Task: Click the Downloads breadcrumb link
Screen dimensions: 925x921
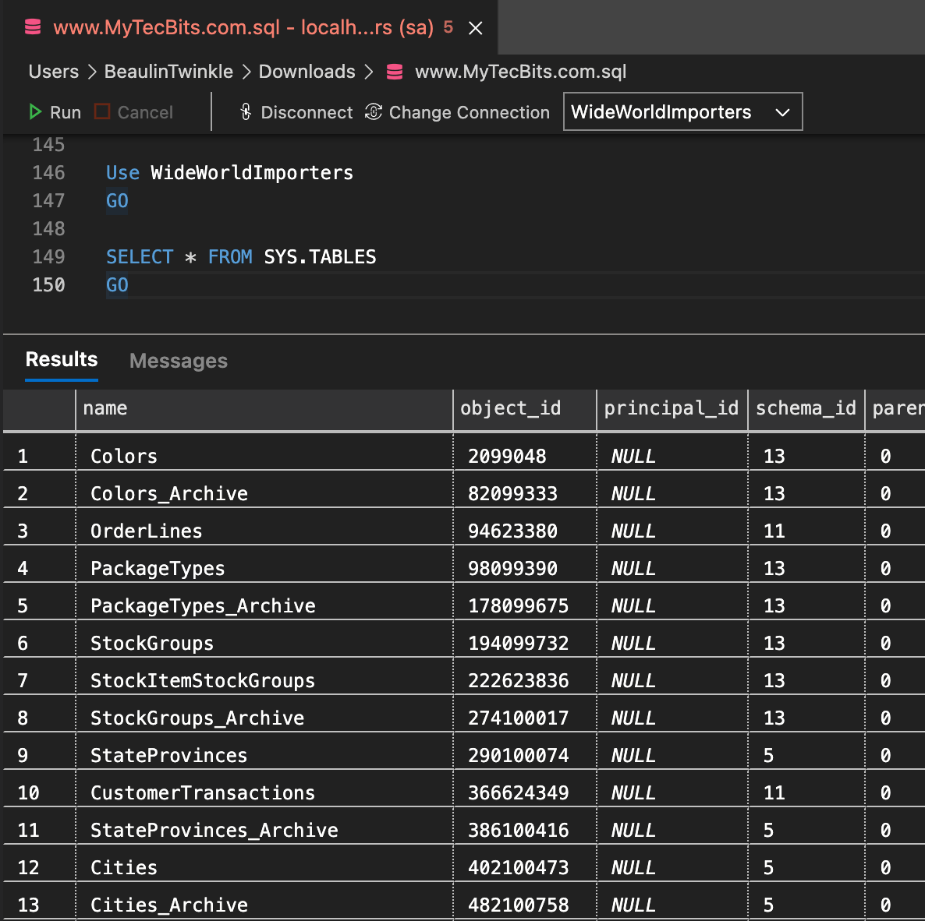Action: (307, 71)
